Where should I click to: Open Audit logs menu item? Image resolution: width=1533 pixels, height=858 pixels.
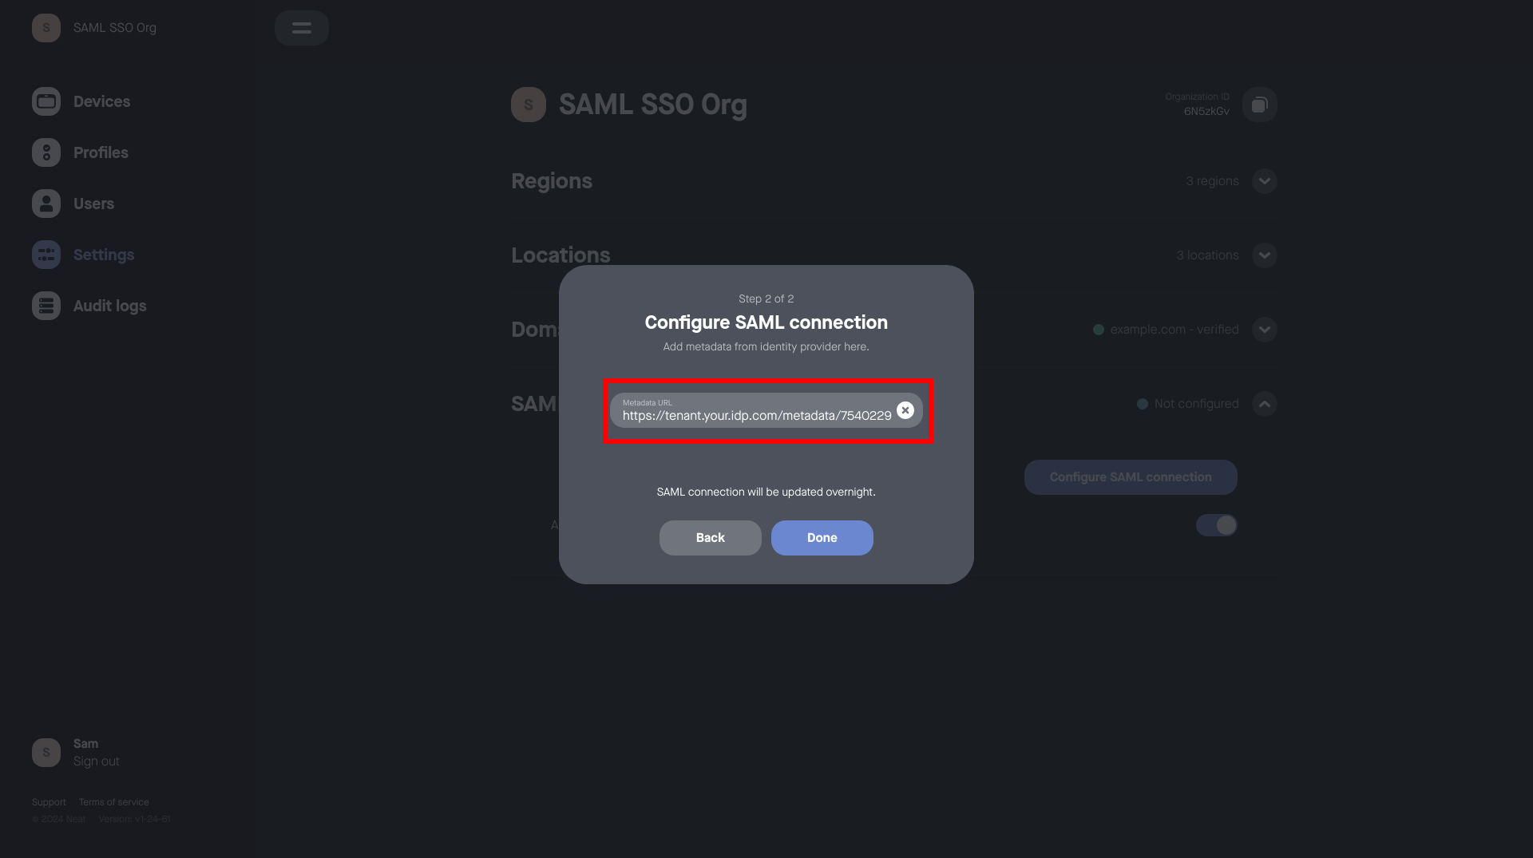pyautogui.click(x=109, y=306)
